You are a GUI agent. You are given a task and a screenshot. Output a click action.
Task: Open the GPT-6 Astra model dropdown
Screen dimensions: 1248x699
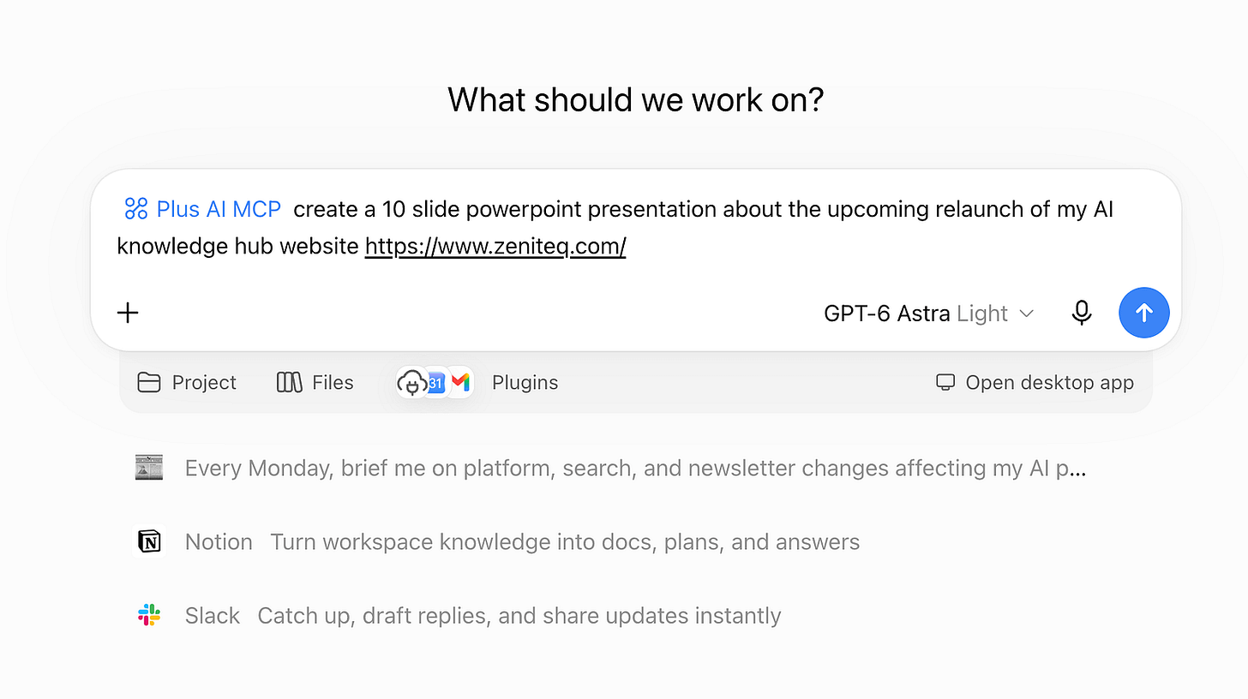tap(929, 314)
